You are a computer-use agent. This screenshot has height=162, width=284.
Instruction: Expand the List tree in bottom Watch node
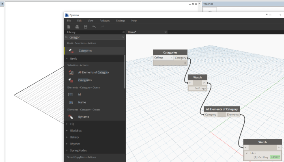247,153
